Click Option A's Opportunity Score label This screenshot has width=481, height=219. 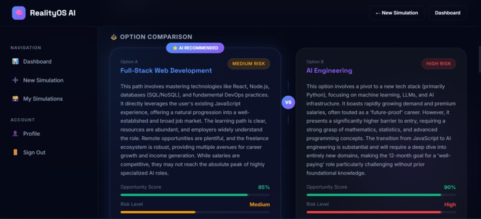pyautogui.click(x=140, y=187)
